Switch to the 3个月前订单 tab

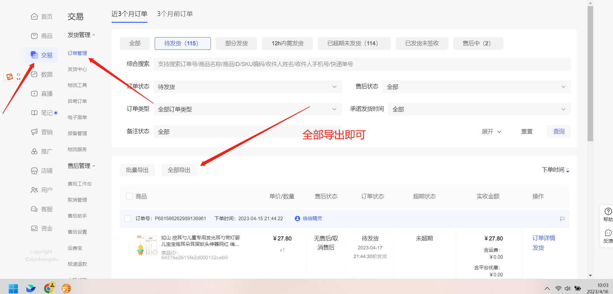coord(175,14)
